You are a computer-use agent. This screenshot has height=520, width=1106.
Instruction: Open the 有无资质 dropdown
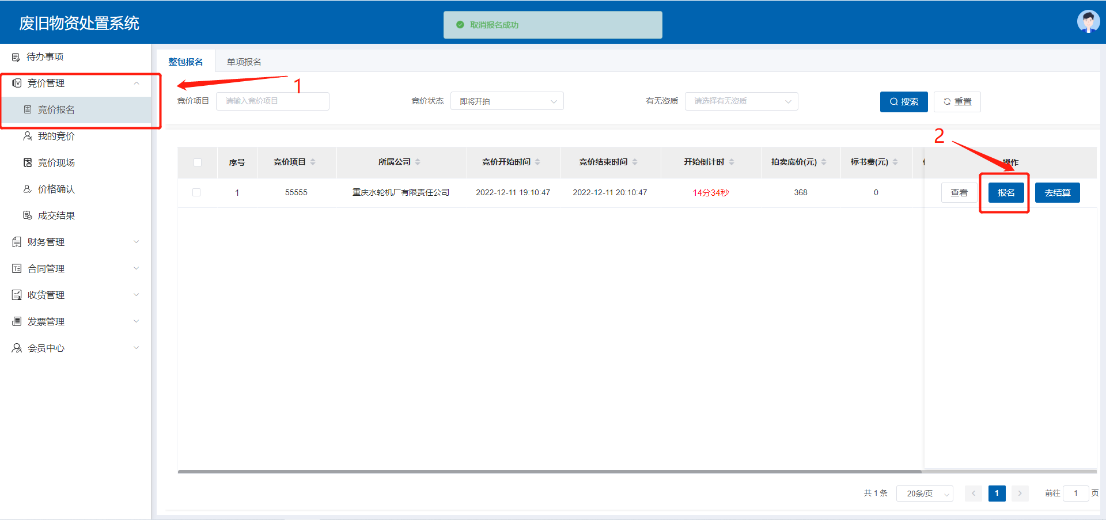coord(741,101)
